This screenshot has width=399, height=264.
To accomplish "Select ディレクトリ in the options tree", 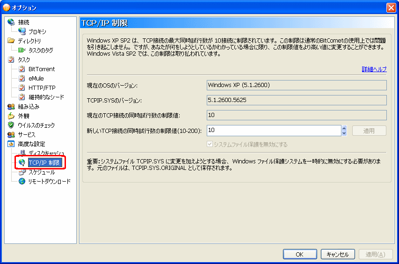I will 29,41.
